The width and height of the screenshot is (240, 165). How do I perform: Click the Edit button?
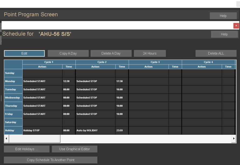(24, 53)
